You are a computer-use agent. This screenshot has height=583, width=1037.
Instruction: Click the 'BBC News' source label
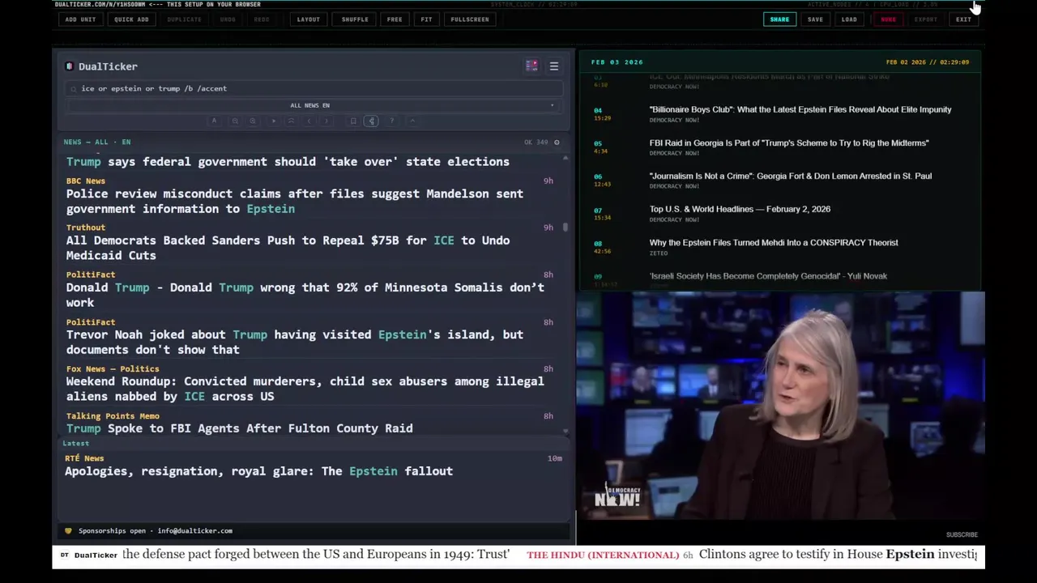click(85, 181)
